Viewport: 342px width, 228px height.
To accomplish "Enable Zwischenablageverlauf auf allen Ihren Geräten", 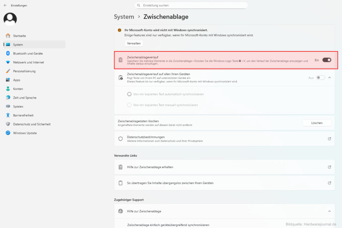I will [320, 77].
